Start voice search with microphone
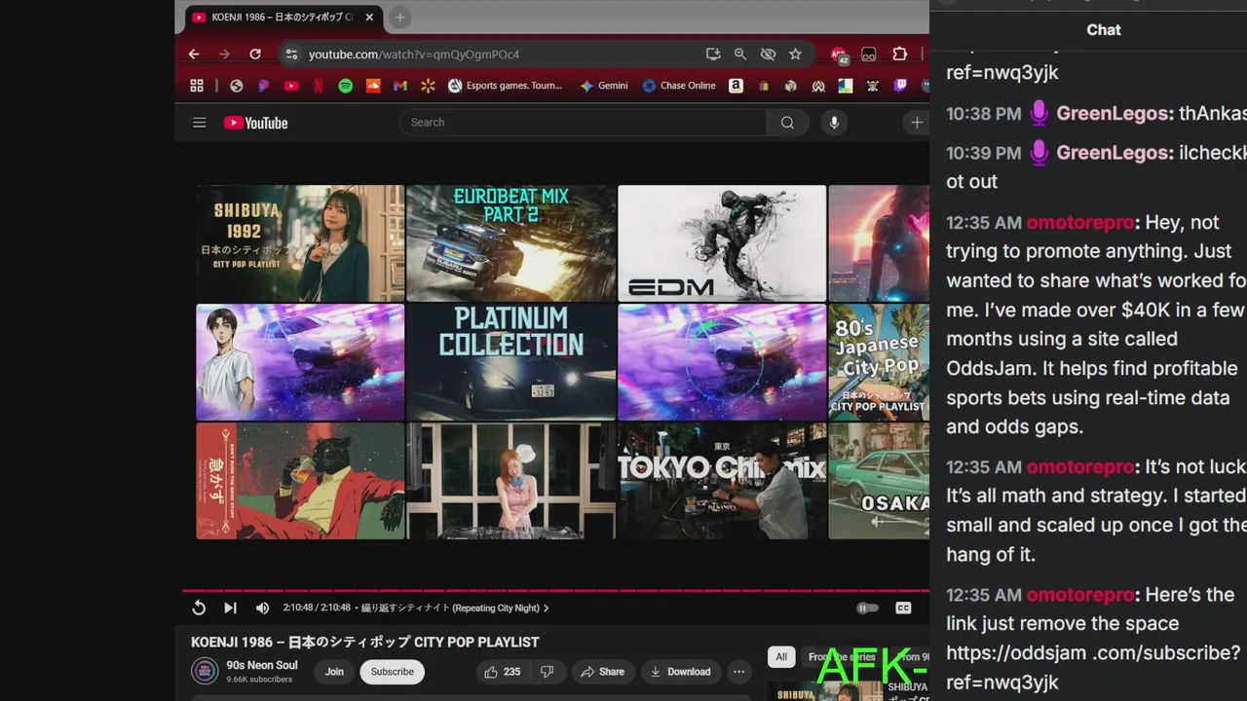Image resolution: width=1247 pixels, height=701 pixels. click(834, 123)
